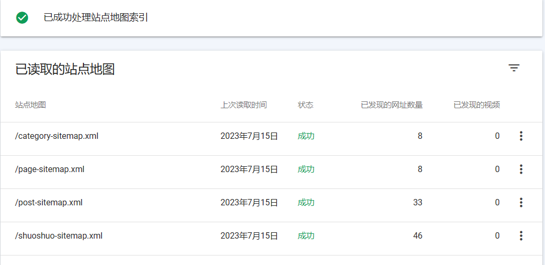
Task: Click the 已读取的站点地图 heading
Action: click(65, 70)
